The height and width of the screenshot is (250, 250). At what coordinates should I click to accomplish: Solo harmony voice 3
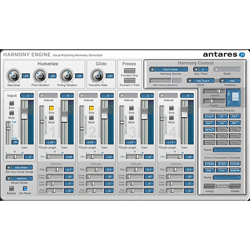(131, 108)
